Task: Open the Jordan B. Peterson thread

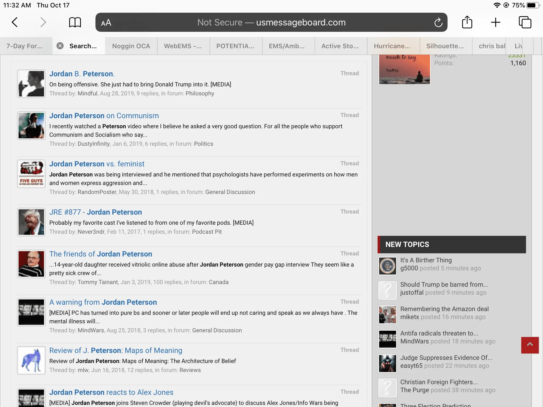Action: tap(82, 74)
